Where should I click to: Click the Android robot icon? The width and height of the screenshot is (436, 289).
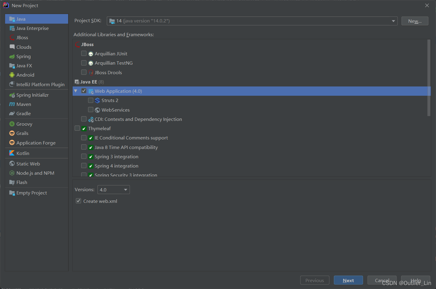(x=12, y=75)
